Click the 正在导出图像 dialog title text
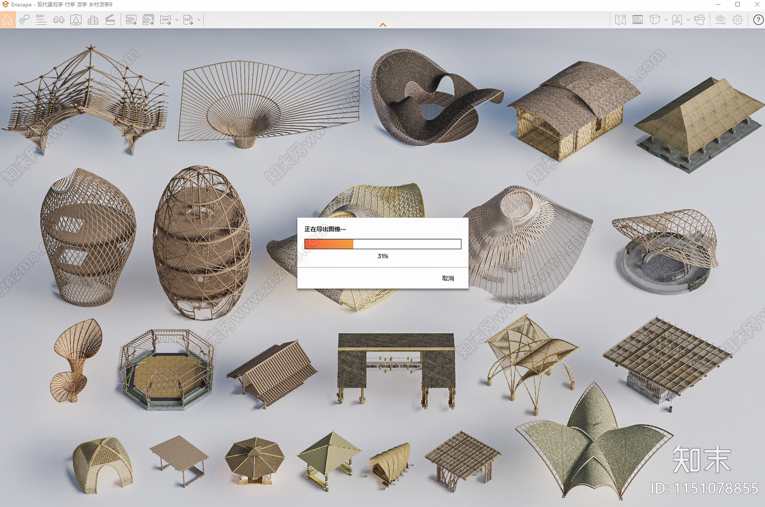Image resolution: width=765 pixels, height=507 pixels. pos(325,229)
